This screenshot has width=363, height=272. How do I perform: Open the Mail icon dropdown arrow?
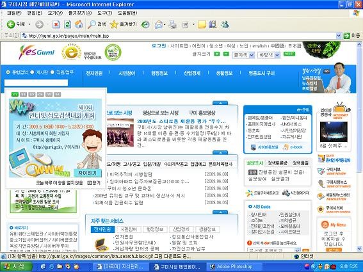pos(165,24)
